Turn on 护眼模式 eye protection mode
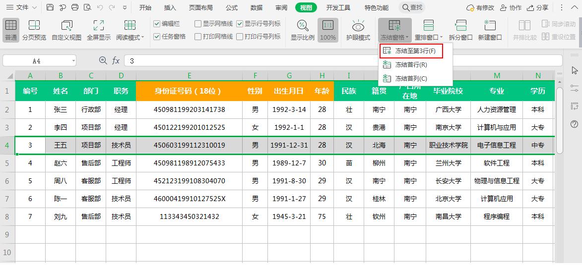582x265 pixels. coord(358,30)
